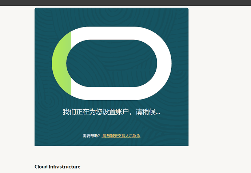Click the Oracle O loading logo
The image size is (251, 173).
coord(112,63)
